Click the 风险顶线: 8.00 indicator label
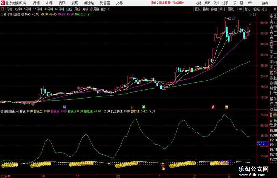 pyautogui.click(x=120, y=111)
